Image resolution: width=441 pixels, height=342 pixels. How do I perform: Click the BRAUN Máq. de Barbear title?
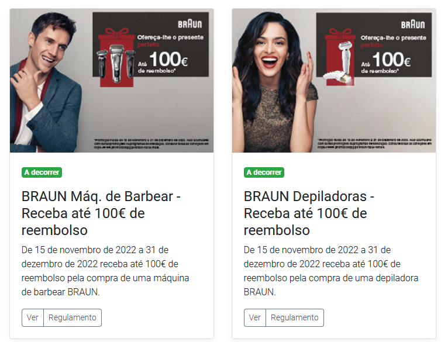pyautogui.click(x=101, y=213)
